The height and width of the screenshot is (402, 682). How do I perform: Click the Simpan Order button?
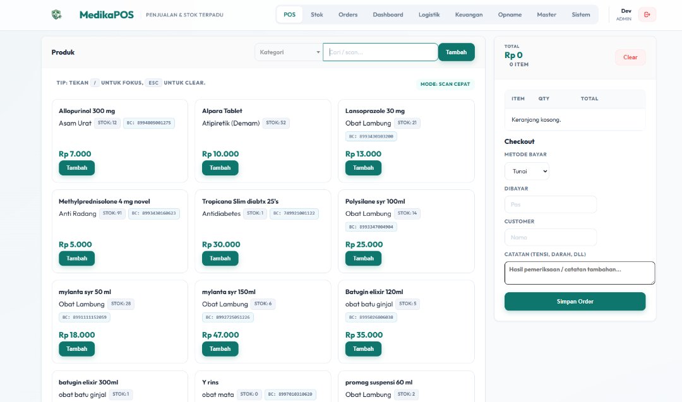coord(575,301)
